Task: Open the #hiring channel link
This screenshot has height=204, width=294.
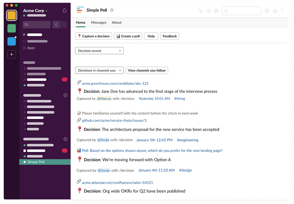Action: 180,99
